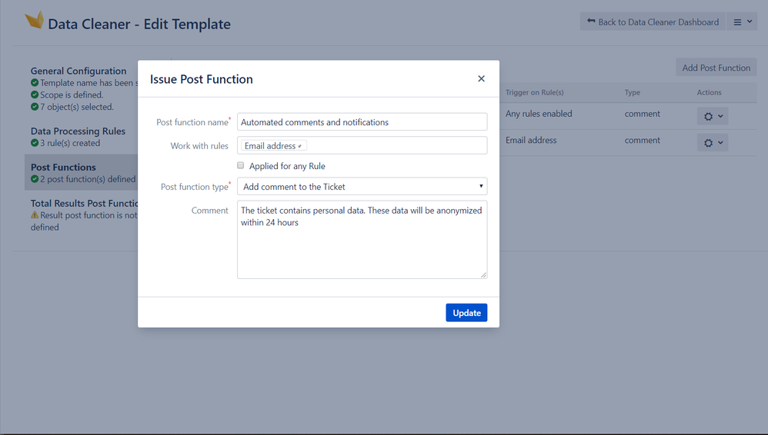Click inside the Comment text area

(362, 240)
